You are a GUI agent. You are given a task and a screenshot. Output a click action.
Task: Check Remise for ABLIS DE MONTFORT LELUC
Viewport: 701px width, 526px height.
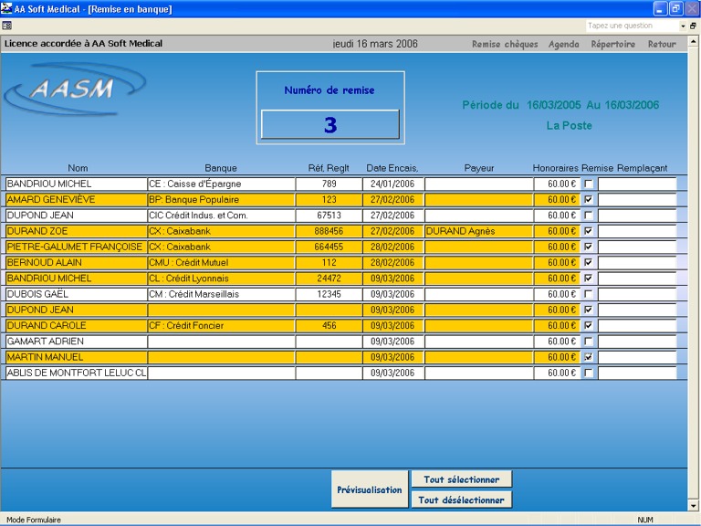(x=589, y=373)
